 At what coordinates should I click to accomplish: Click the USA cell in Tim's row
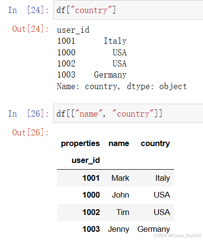[162, 212]
